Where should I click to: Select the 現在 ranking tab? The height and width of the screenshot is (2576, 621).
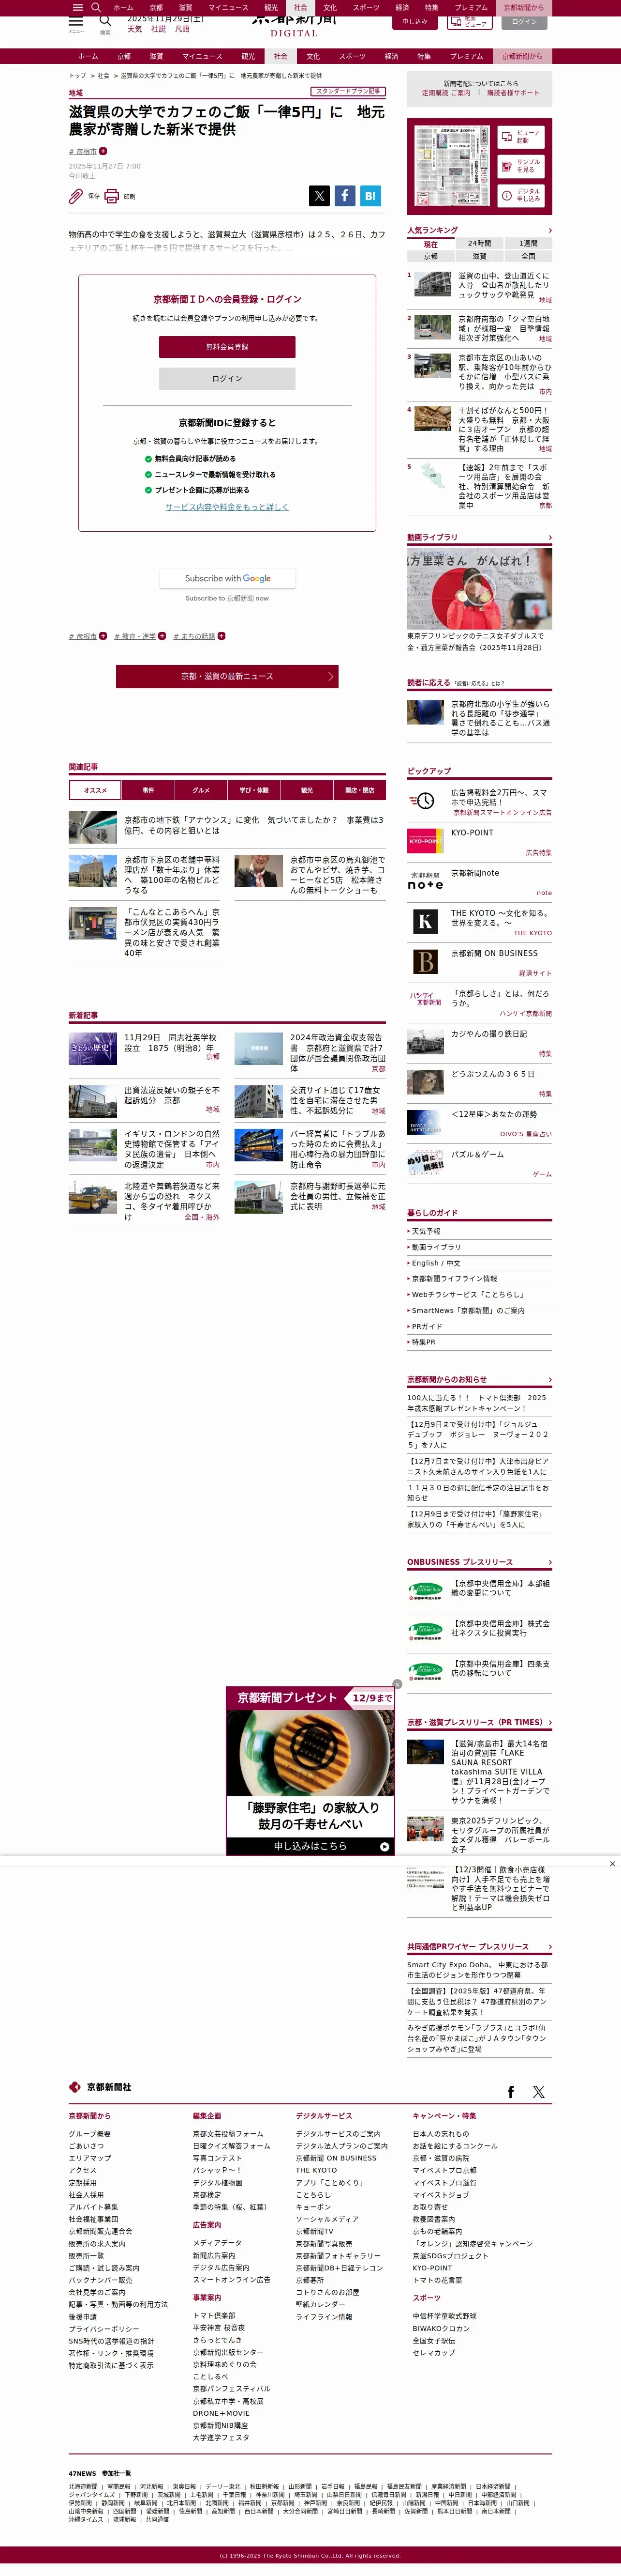(430, 243)
